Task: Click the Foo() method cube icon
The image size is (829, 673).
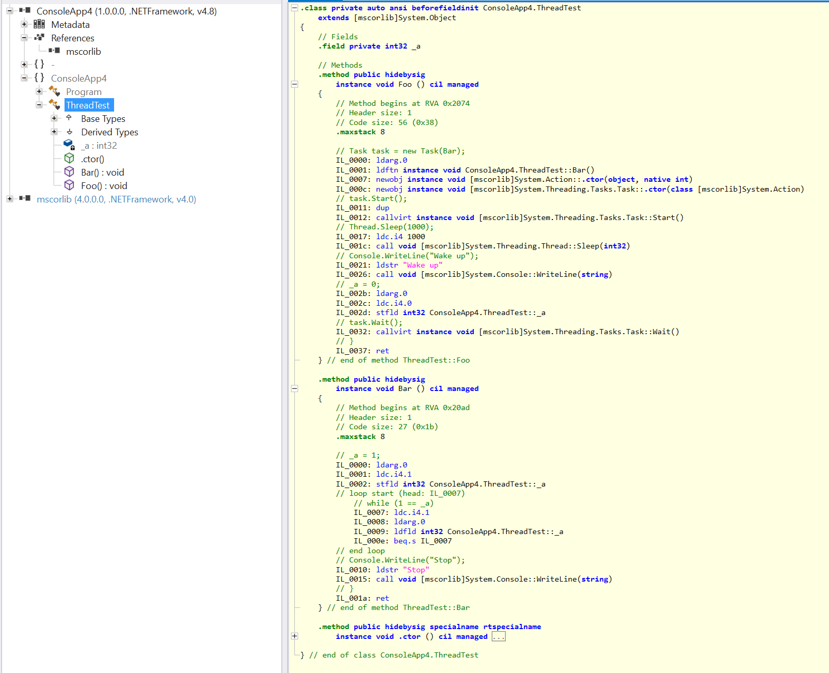Action: pos(69,185)
